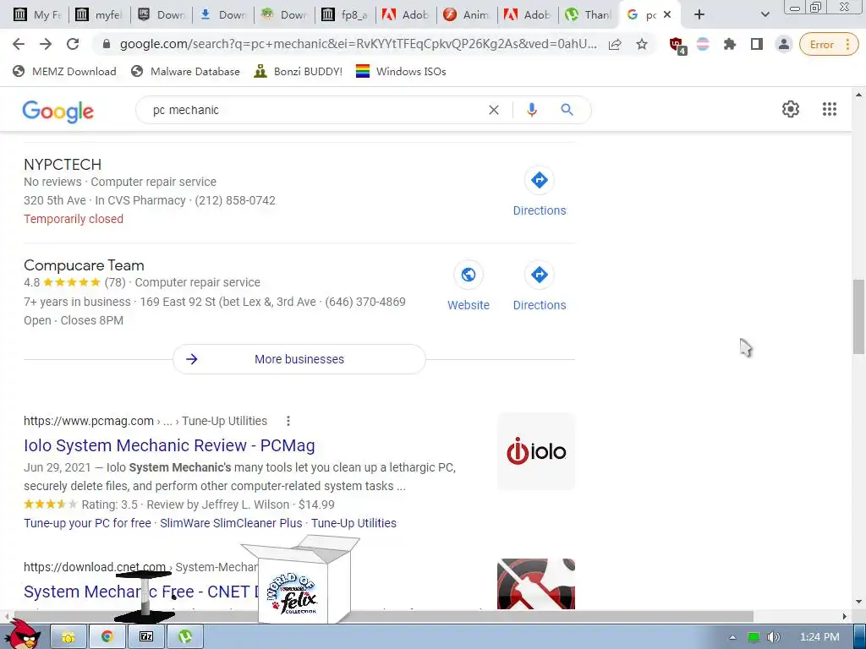Open SlimWare SlimCleaner Plus link
The width and height of the screenshot is (866, 649).
(231, 523)
